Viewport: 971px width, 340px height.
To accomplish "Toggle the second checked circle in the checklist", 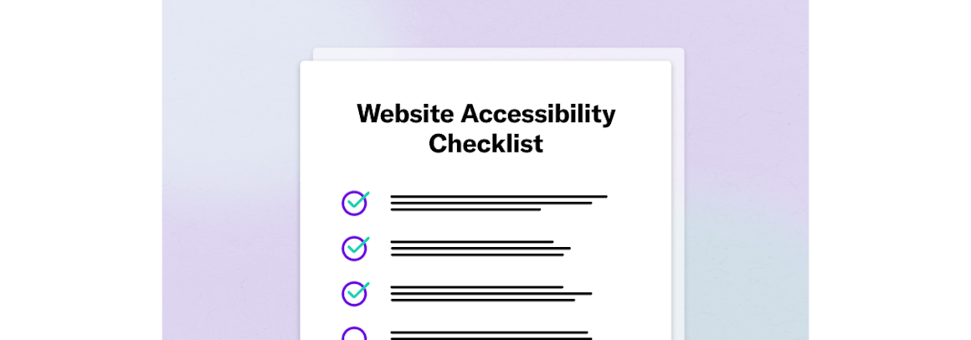I will [355, 248].
